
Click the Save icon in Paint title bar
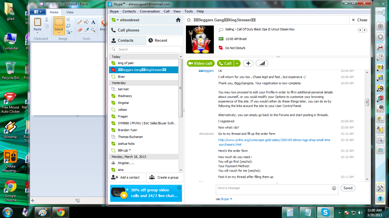[x=42, y=4]
